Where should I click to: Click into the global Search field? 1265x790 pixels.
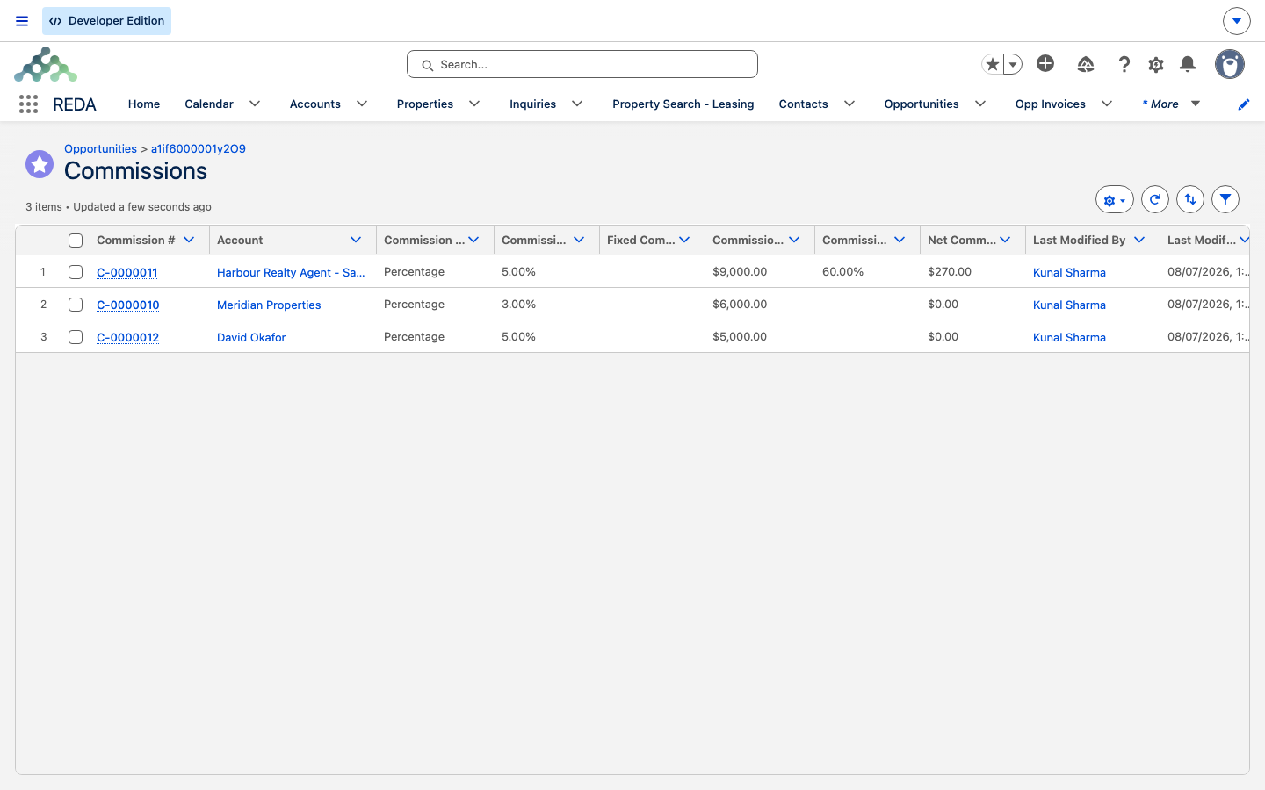pyautogui.click(x=582, y=64)
